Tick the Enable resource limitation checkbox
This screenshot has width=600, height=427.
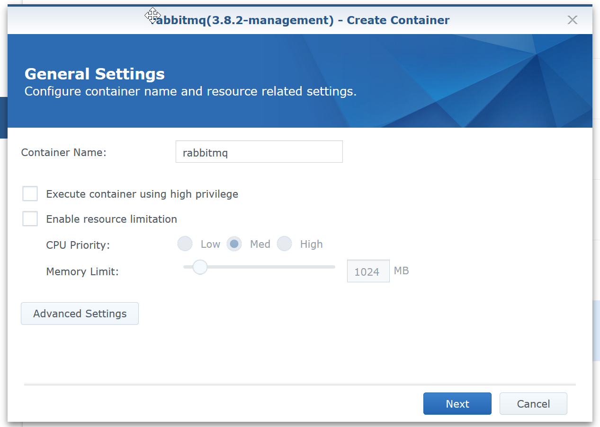point(30,219)
